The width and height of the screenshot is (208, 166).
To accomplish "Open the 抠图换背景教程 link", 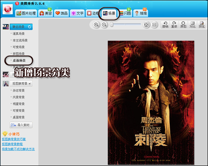I will tap(12, 144).
